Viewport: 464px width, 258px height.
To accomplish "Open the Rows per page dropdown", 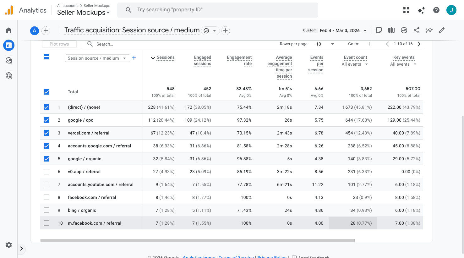I will [x=324, y=44].
